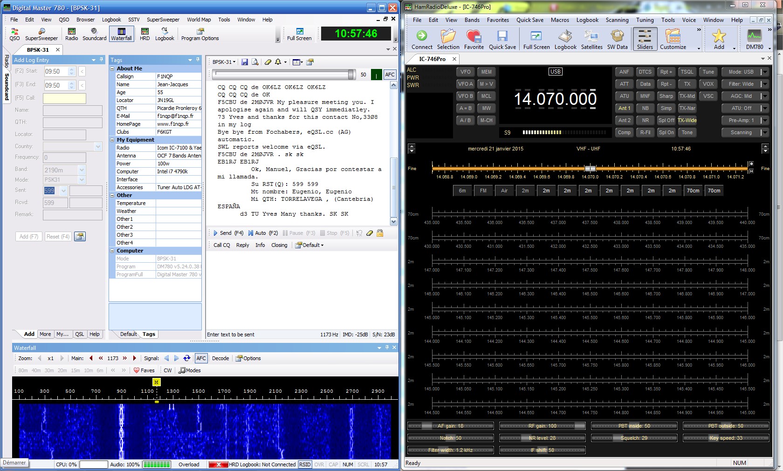
Task: Launch DM780 from HRD toolbar
Action: click(755, 40)
